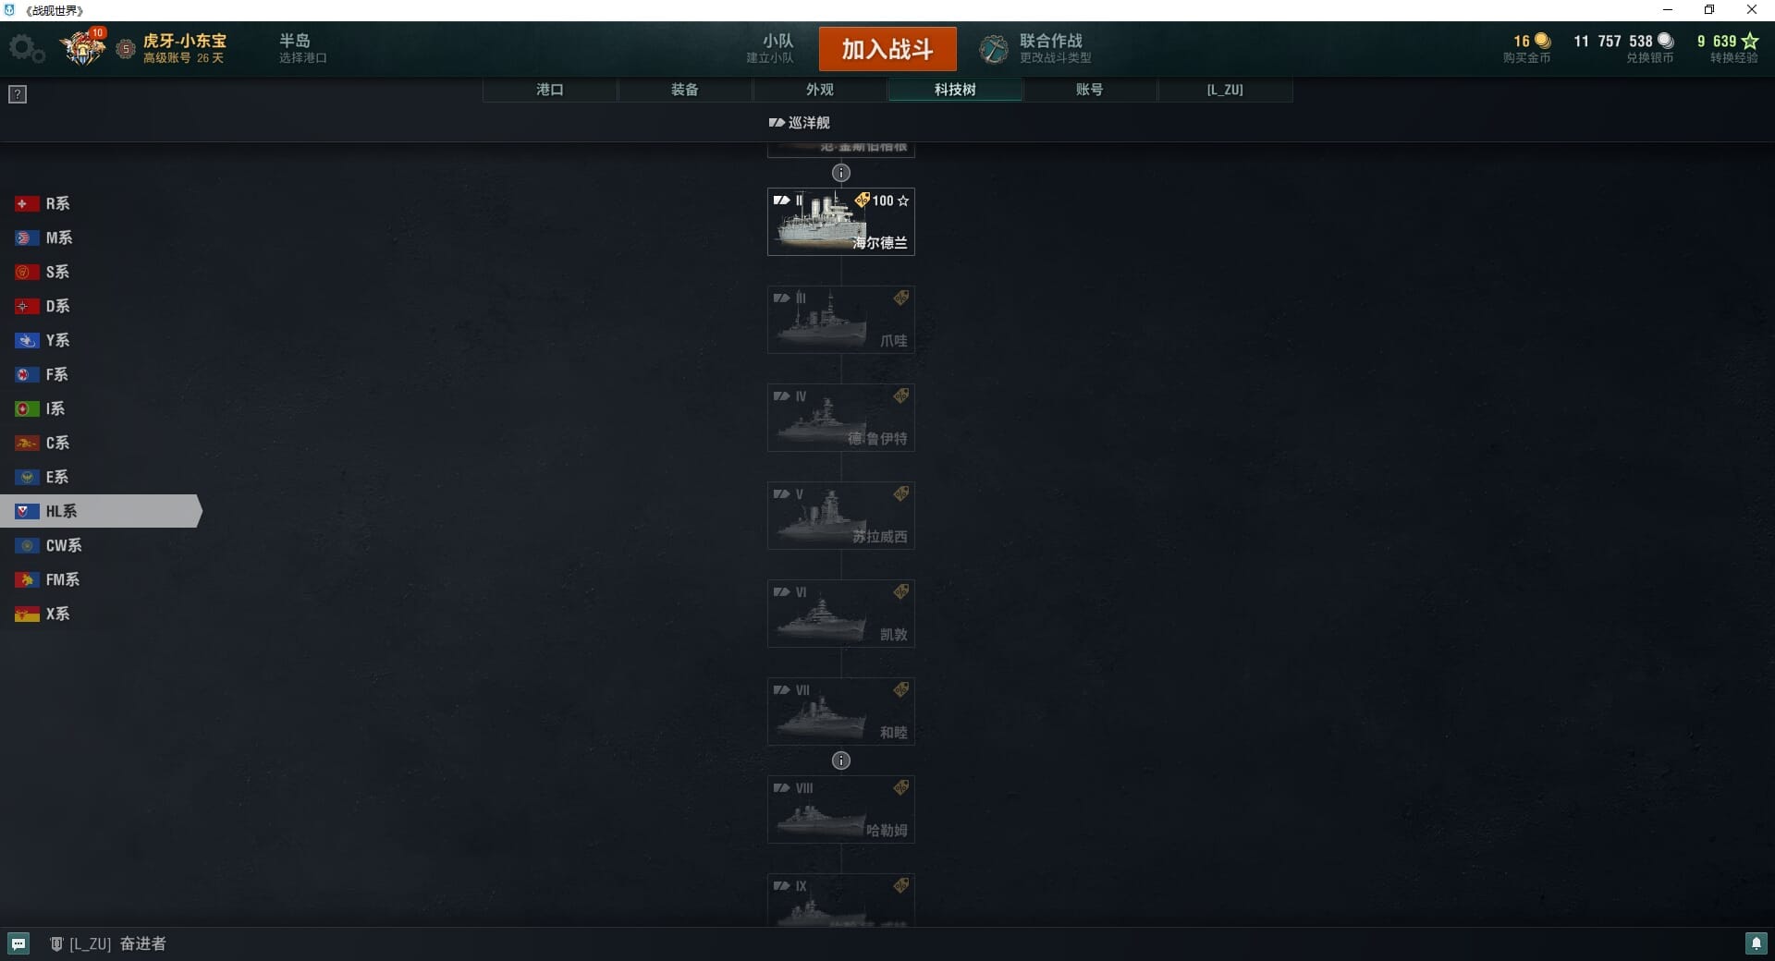Click 小队 to create a division
Viewport: 1775px width, 961px height.
tap(771, 49)
